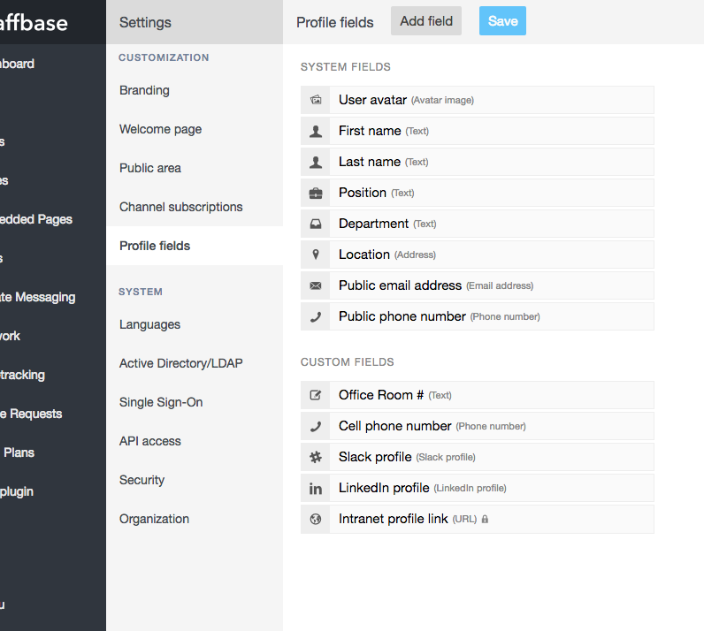Save the profile fields changes

(x=502, y=21)
